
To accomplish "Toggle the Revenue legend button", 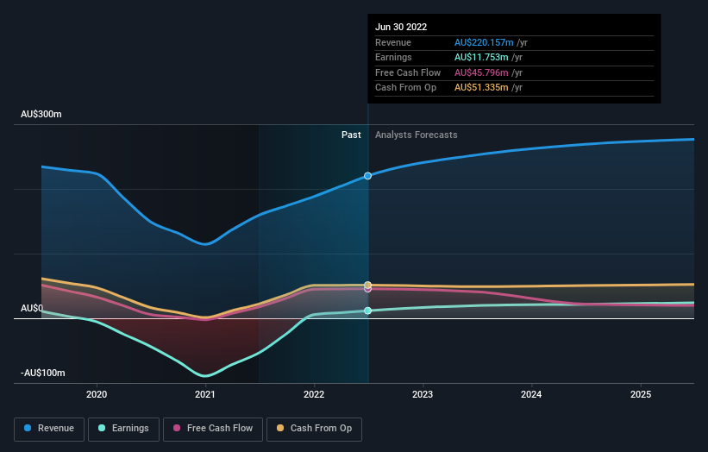I will coord(49,429).
